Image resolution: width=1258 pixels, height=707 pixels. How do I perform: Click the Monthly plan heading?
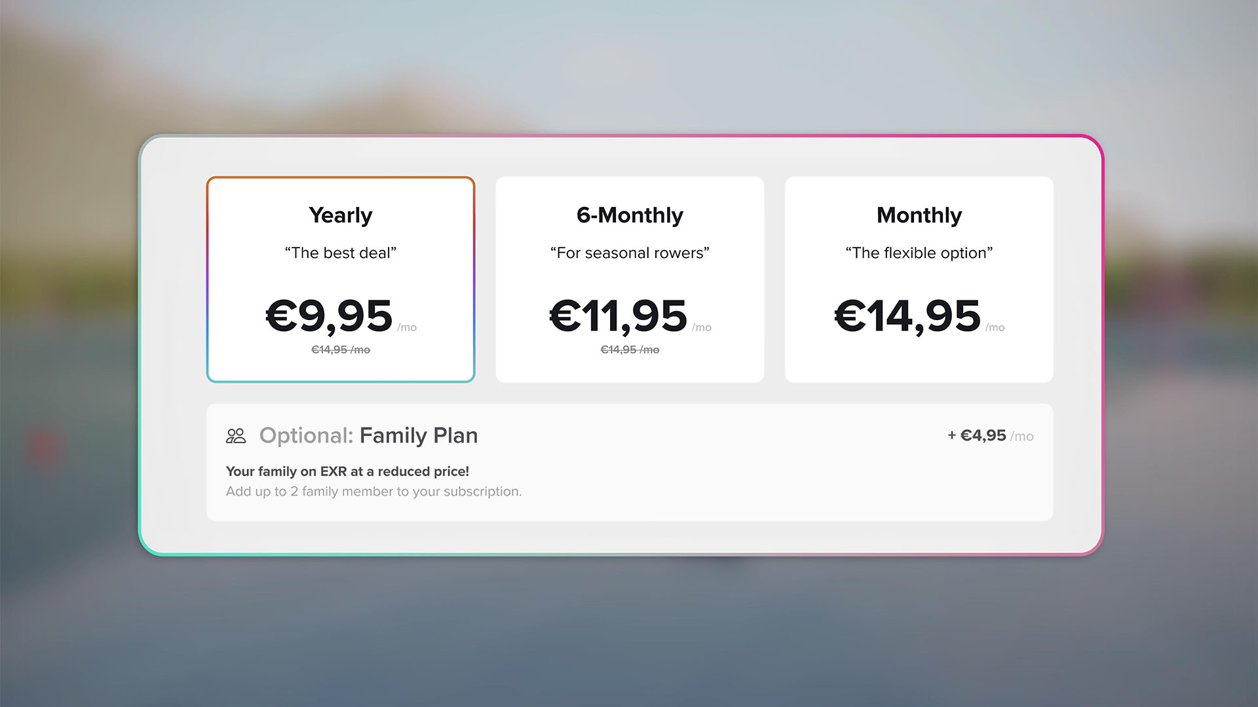point(919,215)
